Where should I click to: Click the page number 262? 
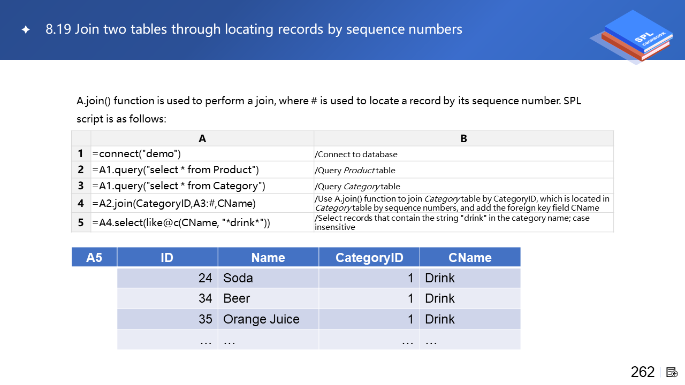642,372
